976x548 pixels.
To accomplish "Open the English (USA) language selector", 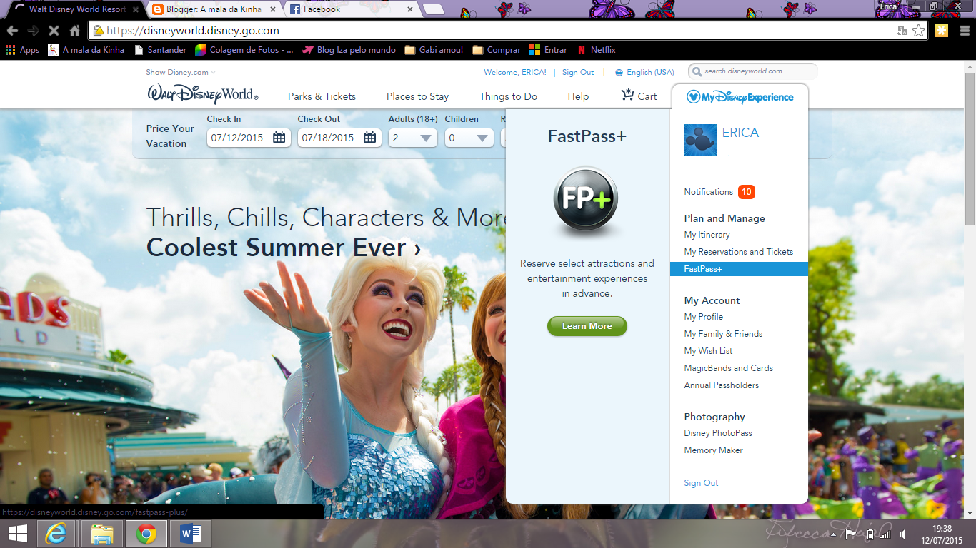I will pos(644,72).
